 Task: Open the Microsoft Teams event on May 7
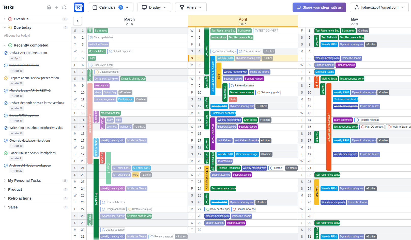pos(325,72)
